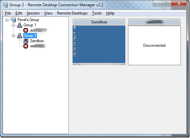Open the Edit menu
Screen dimensions: 190x138
click(19, 13)
